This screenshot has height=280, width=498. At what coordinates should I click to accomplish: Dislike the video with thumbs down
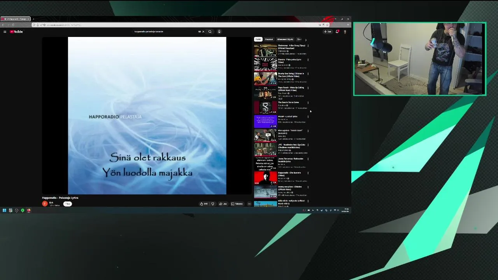tap(212, 204)
